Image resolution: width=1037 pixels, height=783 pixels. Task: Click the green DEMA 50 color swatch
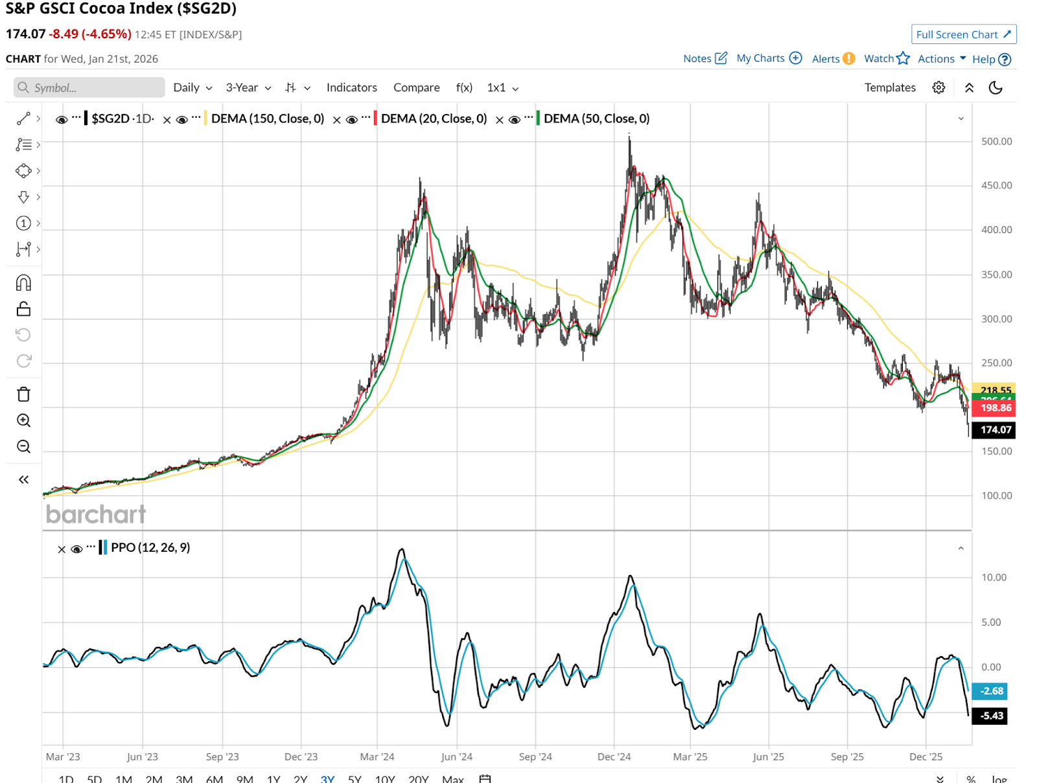538,119
